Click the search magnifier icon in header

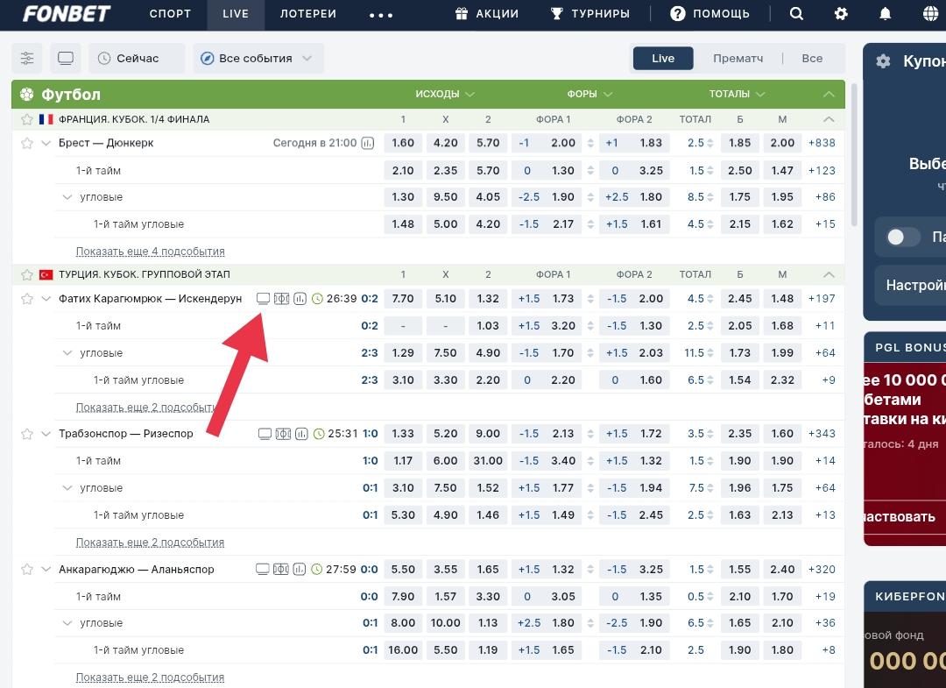tap(796, 14)
